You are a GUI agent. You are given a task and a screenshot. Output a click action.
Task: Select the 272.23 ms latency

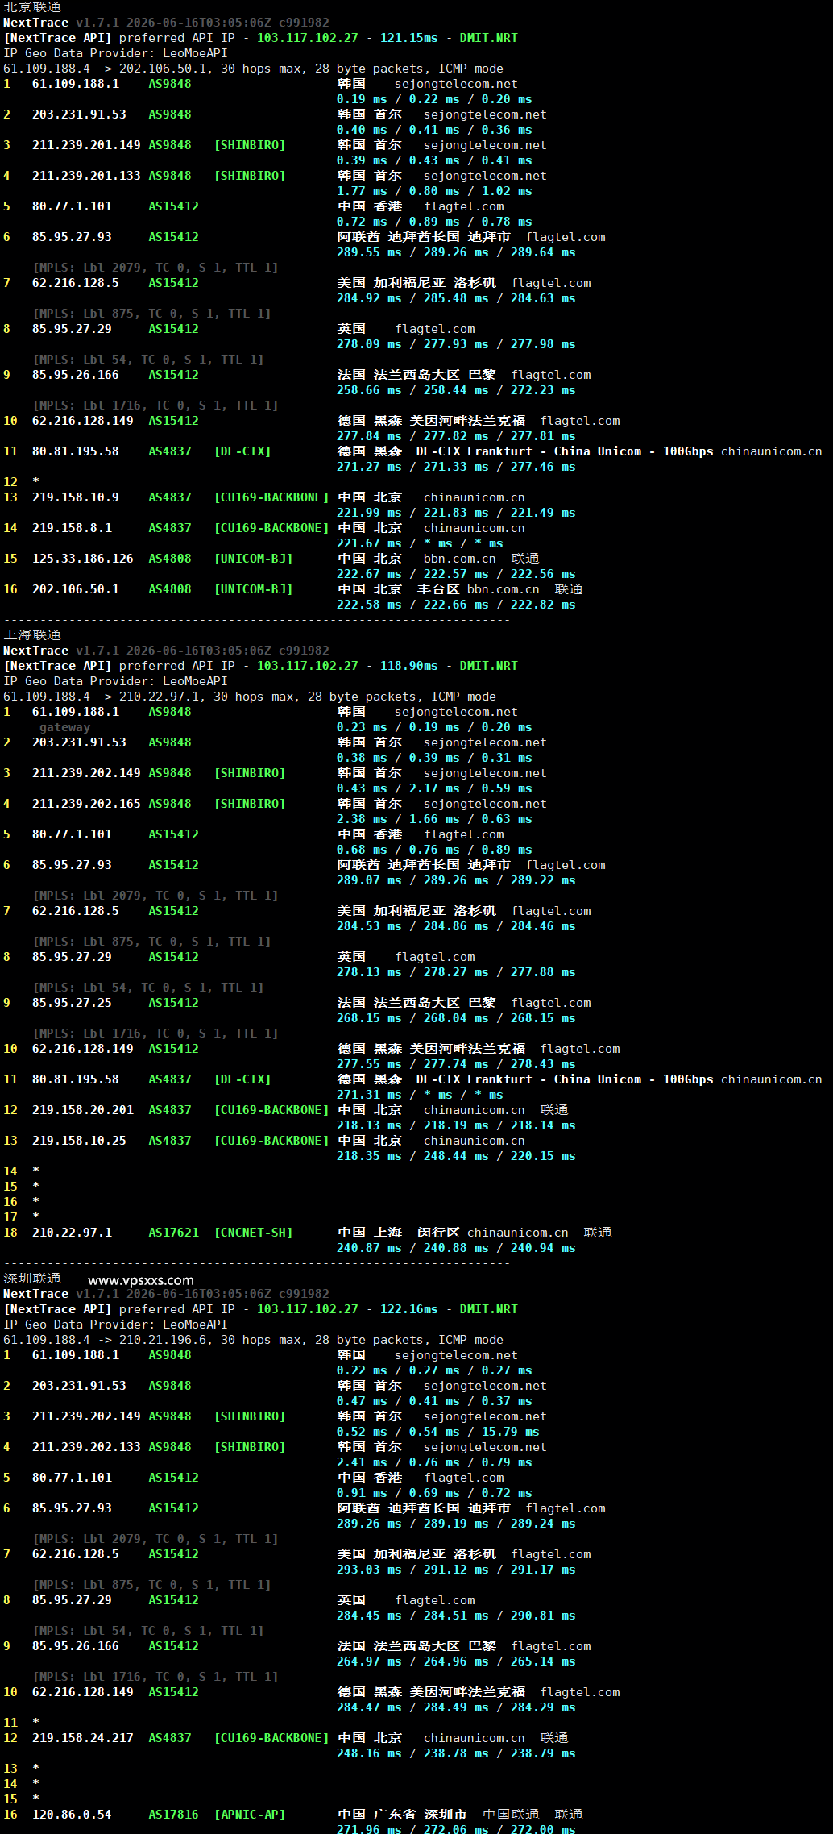pyautogui.click(x=543, y=390)
